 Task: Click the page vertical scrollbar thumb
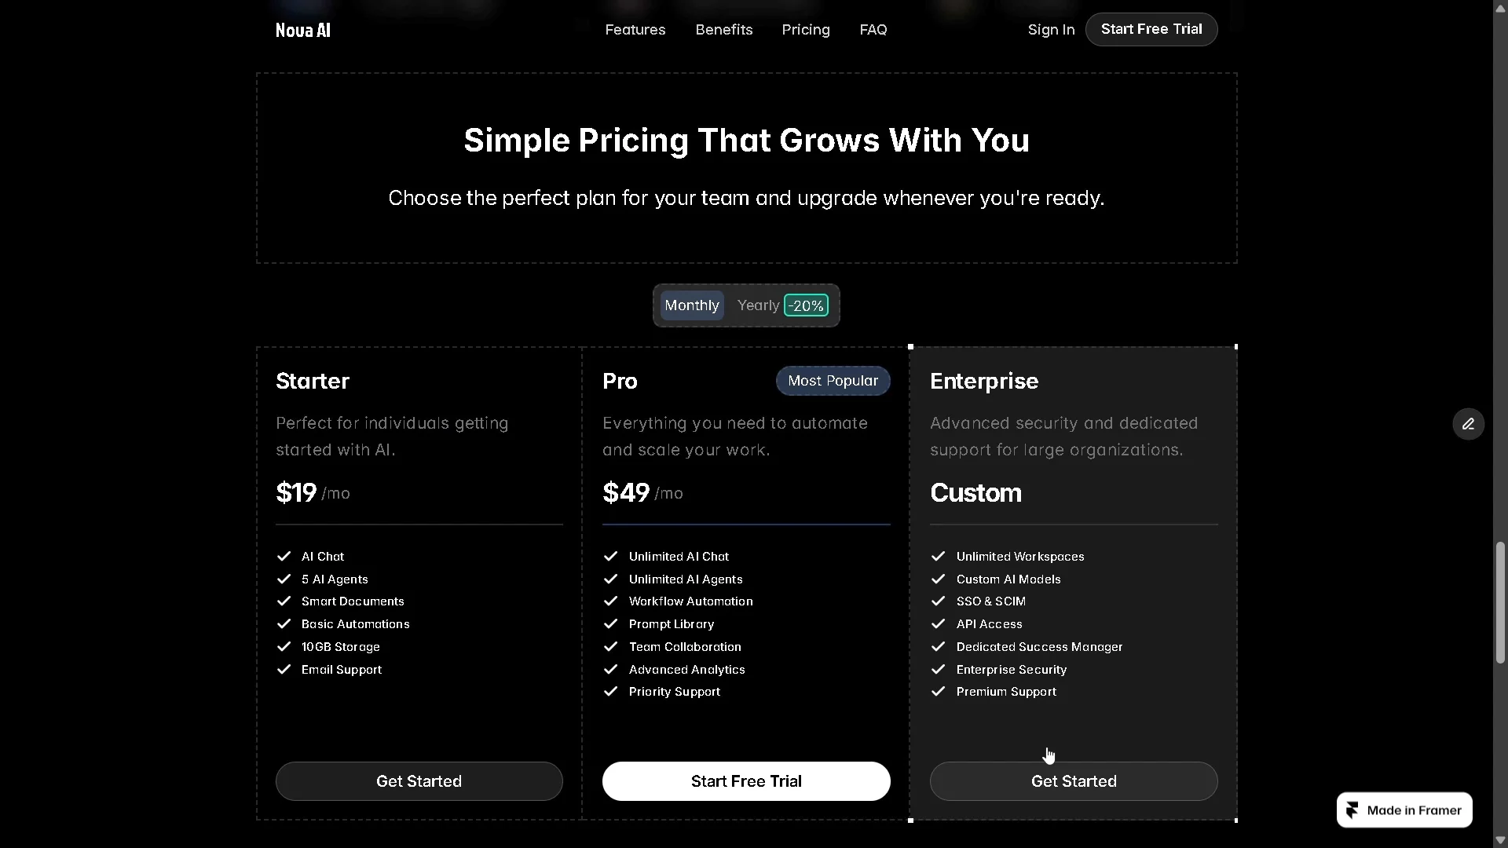[x=1500, y=602]
